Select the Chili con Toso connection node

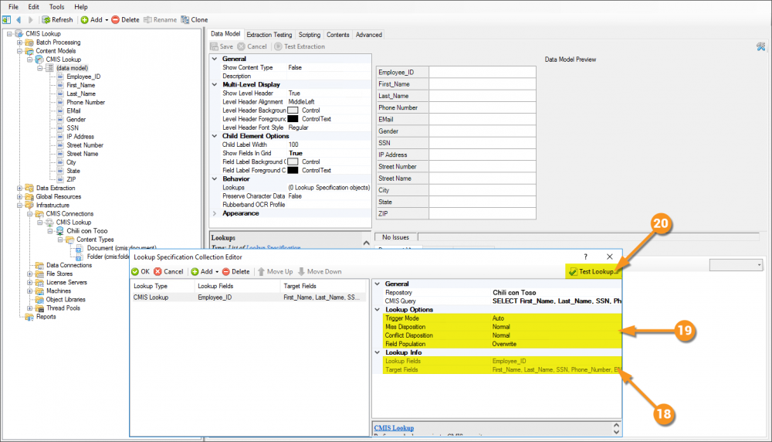pos(86,231)
